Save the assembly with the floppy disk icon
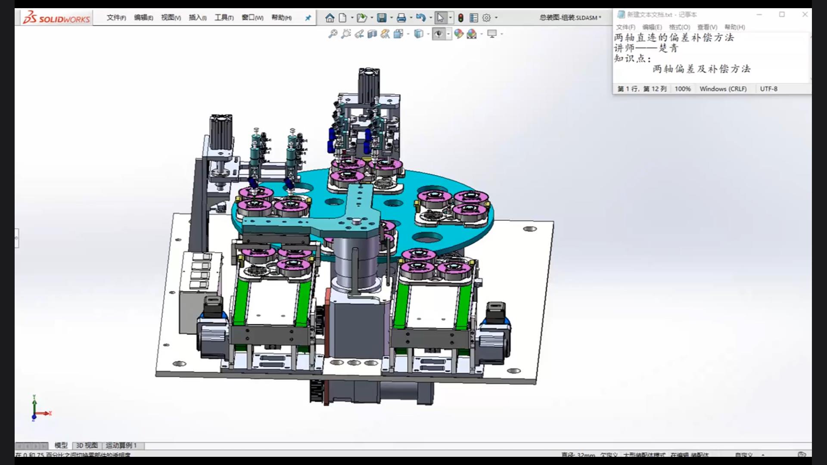This screenshot has height=465, width=827. click(382, 18)
